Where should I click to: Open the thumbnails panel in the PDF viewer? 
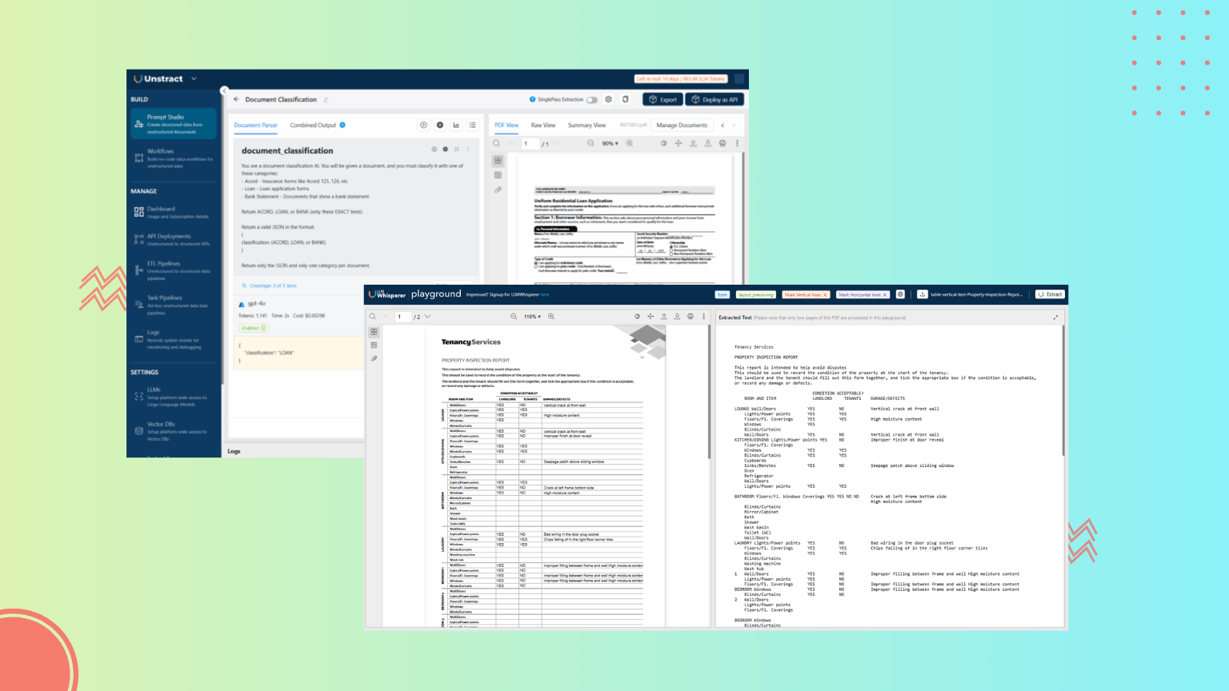tap(498, 160)
